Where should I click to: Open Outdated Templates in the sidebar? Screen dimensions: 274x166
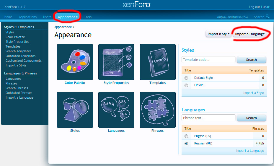click(x=20, y=56)
